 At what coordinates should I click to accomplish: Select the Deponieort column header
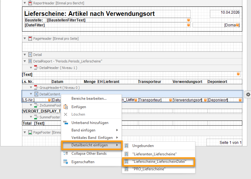coord(225,82)
